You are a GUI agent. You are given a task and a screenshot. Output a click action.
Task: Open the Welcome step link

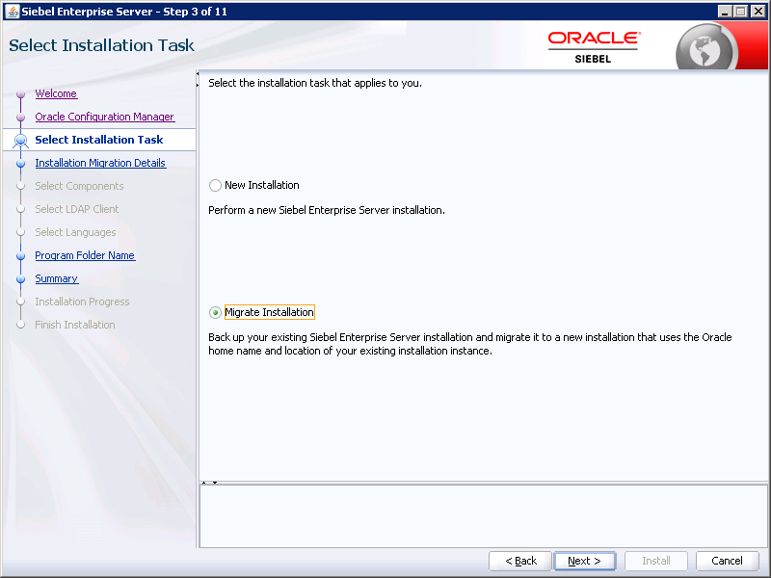[x=56, y=93]
